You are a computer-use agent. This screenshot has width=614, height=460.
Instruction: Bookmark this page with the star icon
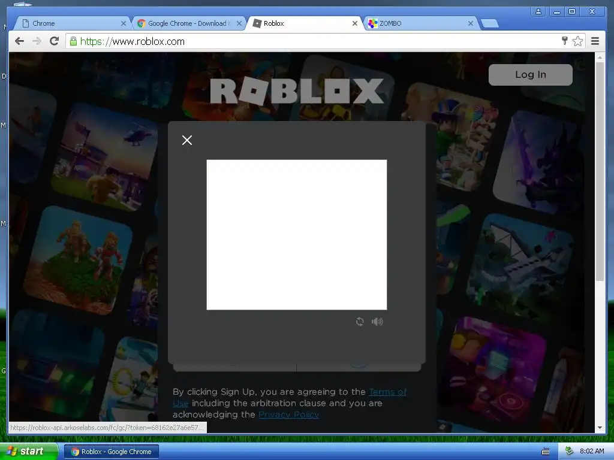click(x=577, y=41)
